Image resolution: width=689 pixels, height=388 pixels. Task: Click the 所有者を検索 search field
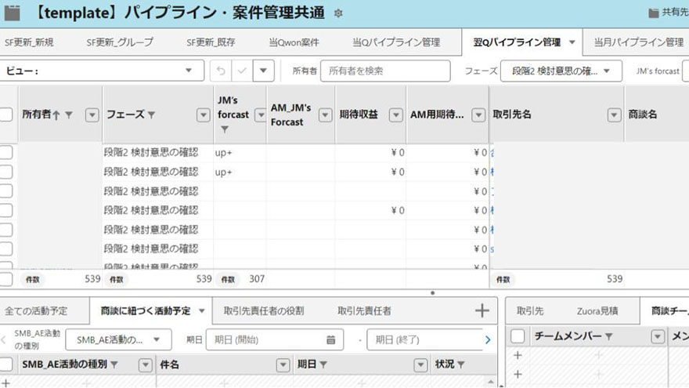coord(385,71)
